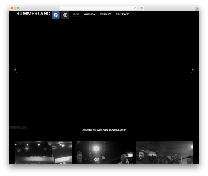The width and height of the screenshot is (208, 176).
Task: Click the round icon beside address bar
Action: [x=141, y=8]
